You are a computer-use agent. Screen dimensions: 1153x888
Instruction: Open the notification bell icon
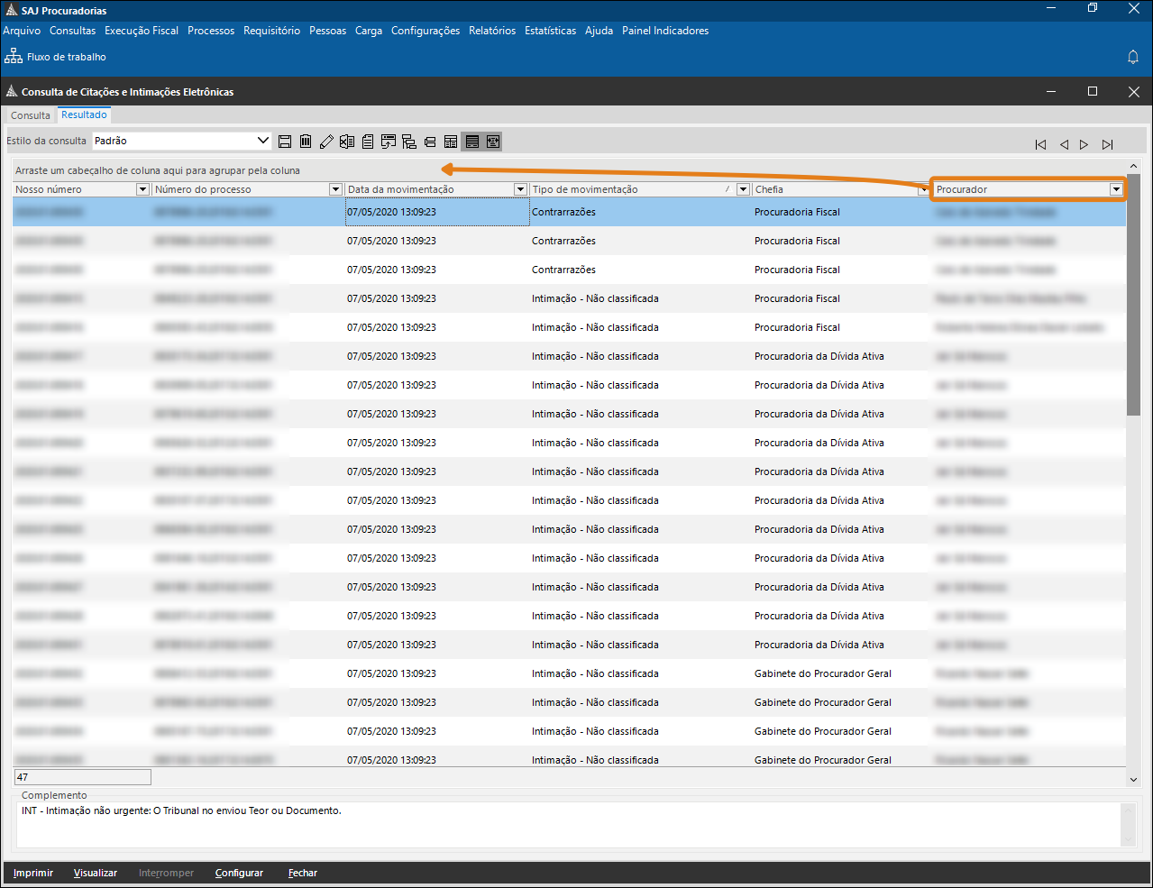tap(1133, 57)
